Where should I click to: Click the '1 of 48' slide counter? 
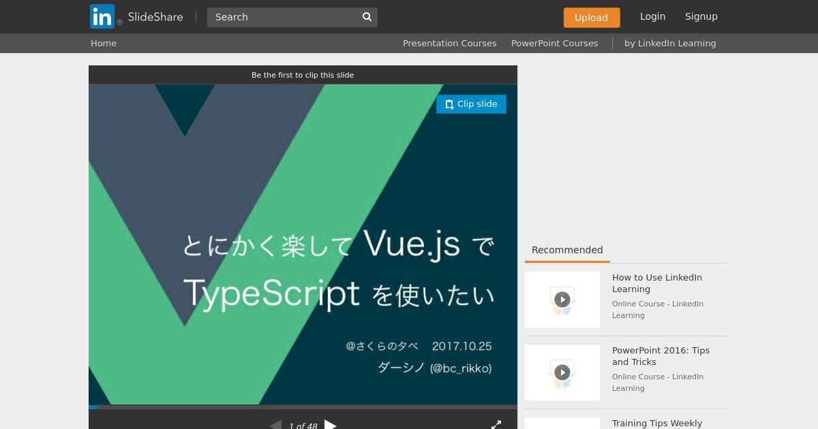303,426
